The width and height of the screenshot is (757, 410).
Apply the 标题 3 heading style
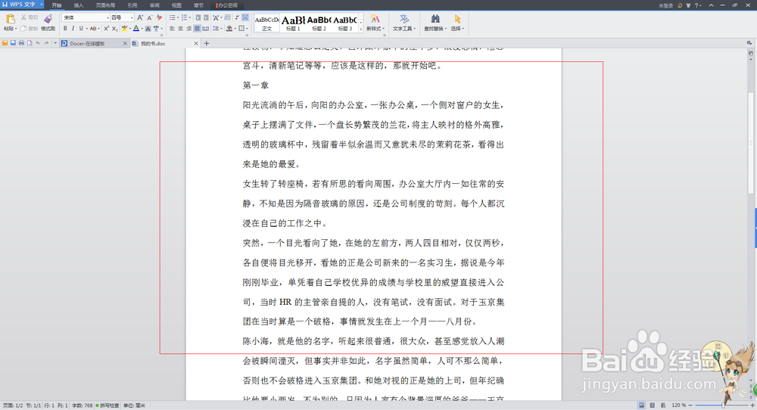pos(345,23)
